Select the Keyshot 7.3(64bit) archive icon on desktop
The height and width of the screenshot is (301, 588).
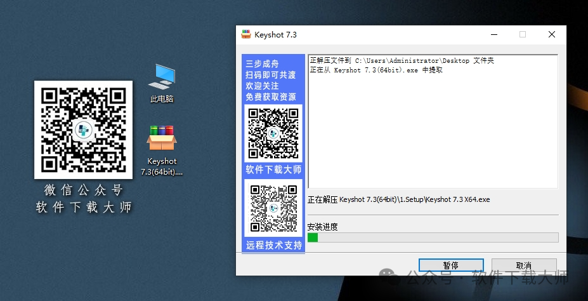pyautogui.click(x=162, y=150)
